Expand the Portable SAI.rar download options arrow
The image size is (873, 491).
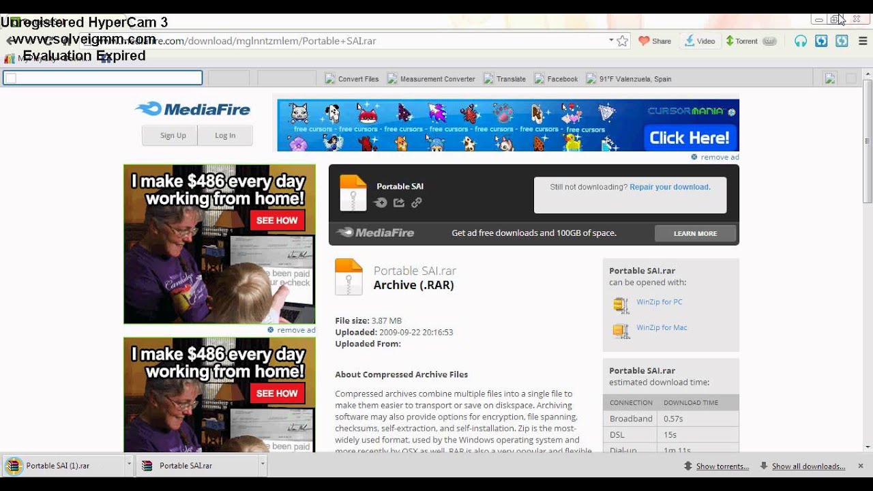click(262, 464)
